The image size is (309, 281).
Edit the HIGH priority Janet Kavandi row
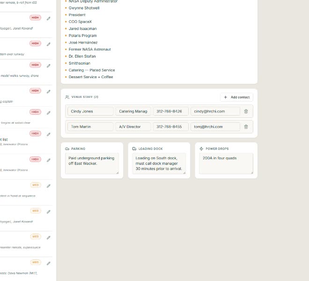click(49, 19)
